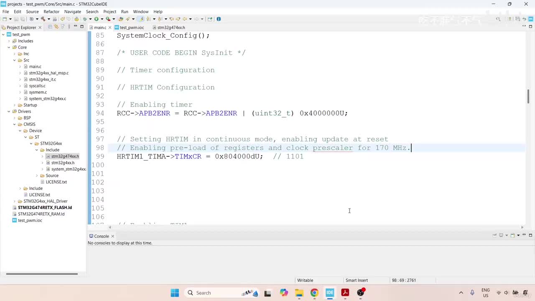Open the Navigate menu
The width and height of the screenshot is (535, 301).
(x=73, y=12)
